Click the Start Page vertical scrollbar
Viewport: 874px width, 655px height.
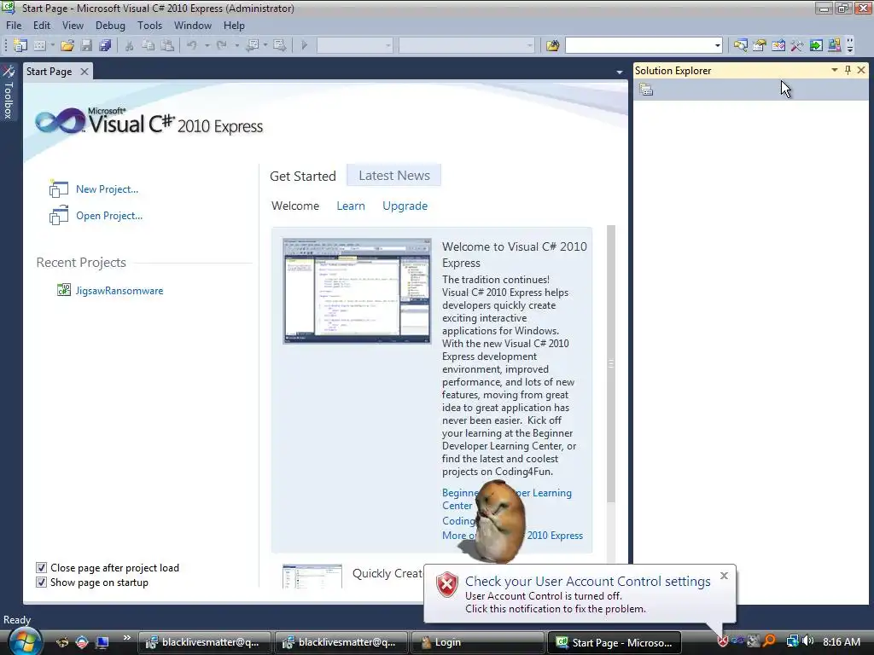[611, 364]
